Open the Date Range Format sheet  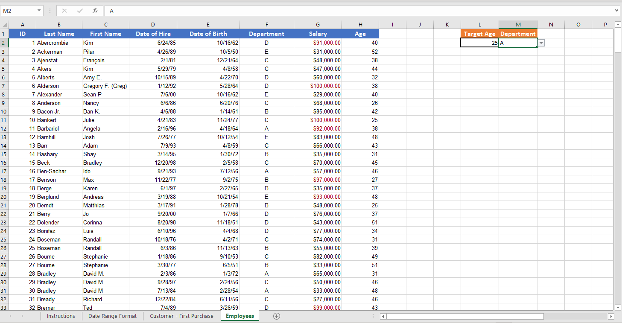point(112,316)
